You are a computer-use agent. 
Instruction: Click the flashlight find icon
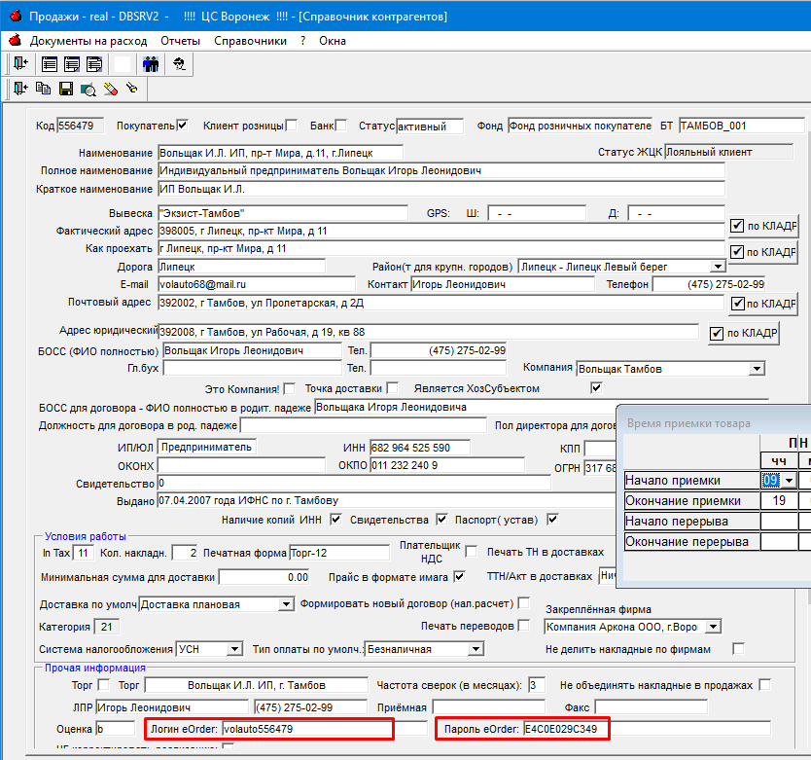(x=132, y=88)
